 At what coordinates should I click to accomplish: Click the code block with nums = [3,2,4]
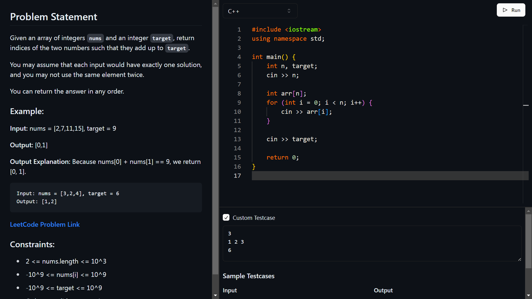coord(106,197)
